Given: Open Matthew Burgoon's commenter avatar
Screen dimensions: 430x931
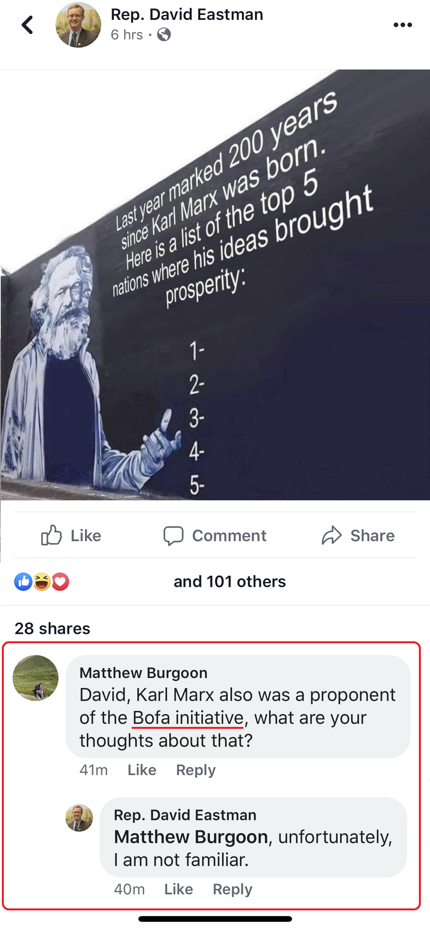Looking at the screenshot, I should point(35,678).
